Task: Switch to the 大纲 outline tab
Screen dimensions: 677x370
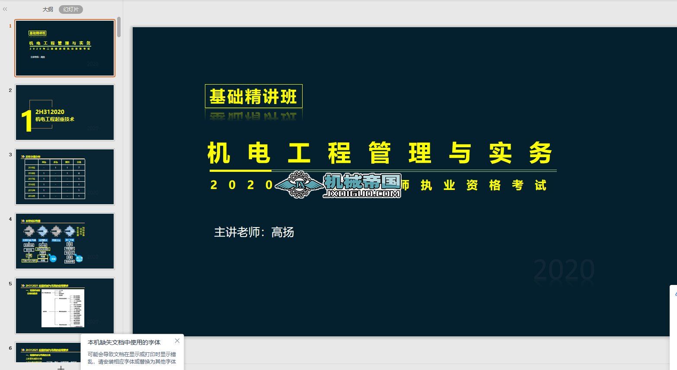Action: tap(47, 9)
